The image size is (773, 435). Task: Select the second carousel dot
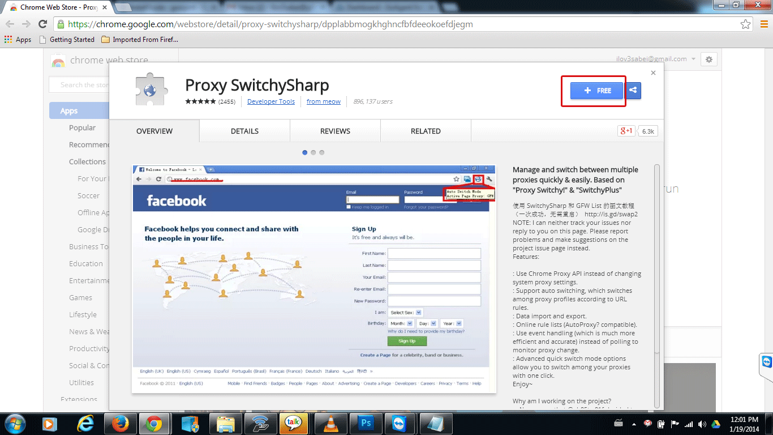(x=314, y=152)
